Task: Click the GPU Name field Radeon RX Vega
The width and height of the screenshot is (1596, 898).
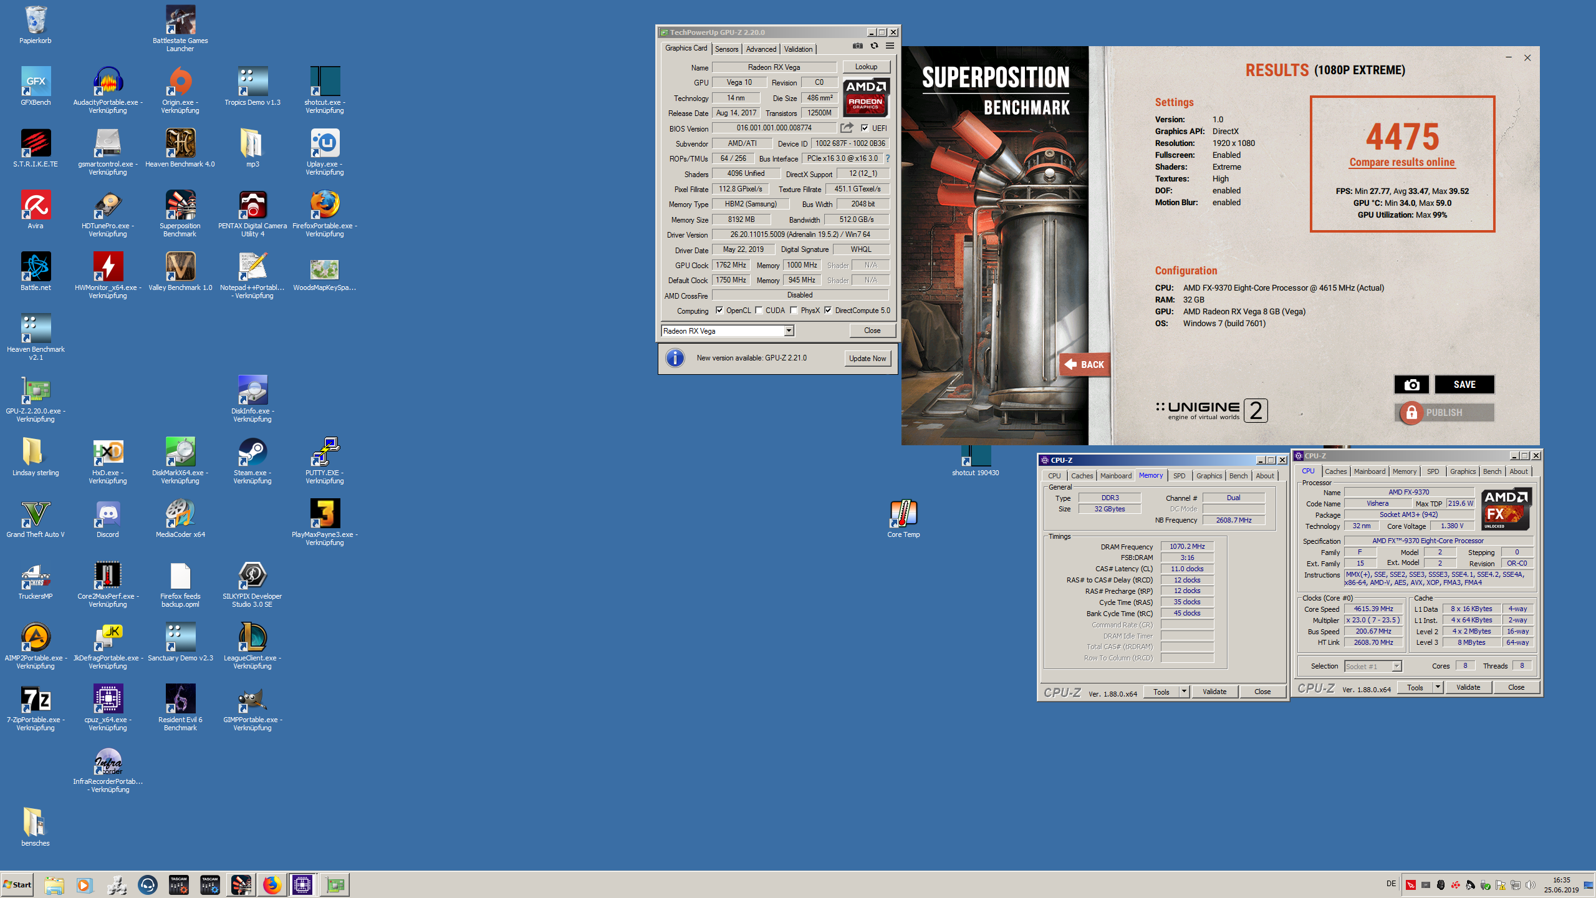Action: (x=774, y=67)
